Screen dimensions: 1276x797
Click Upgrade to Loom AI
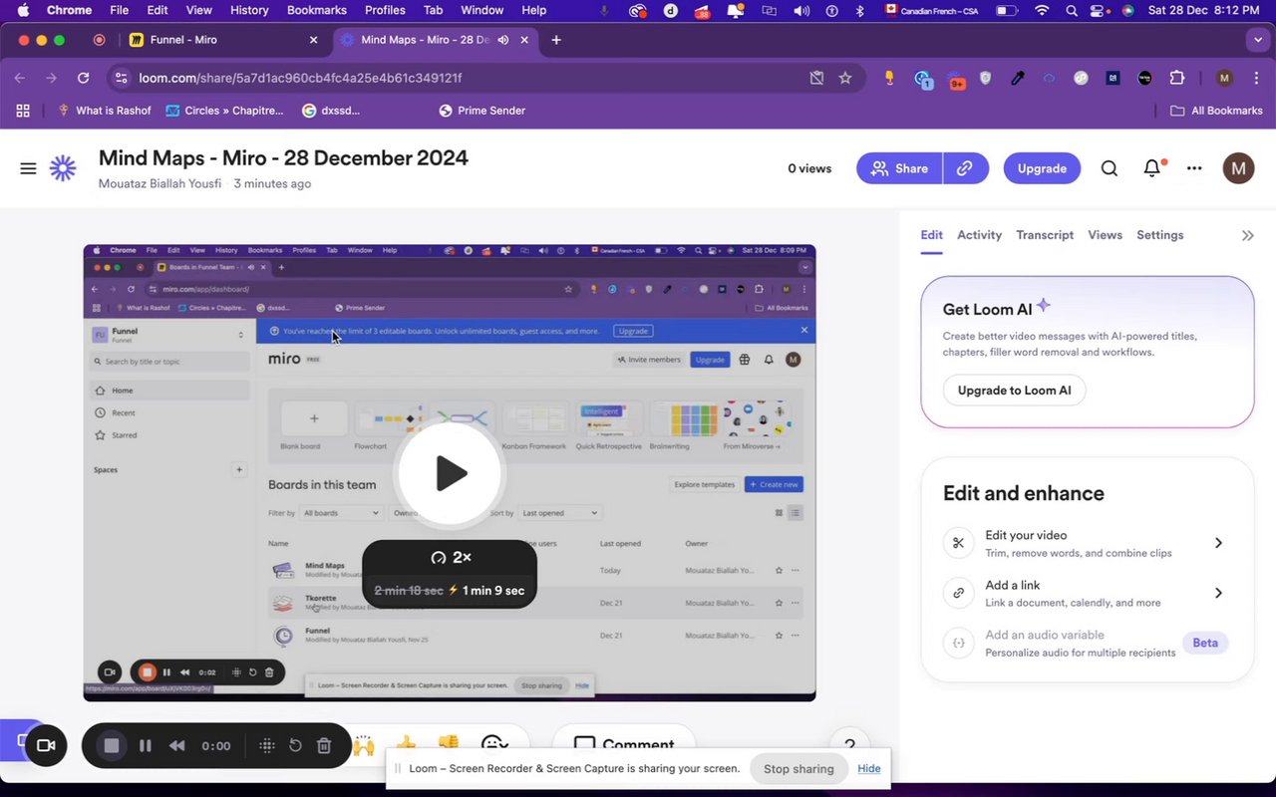1014,391
